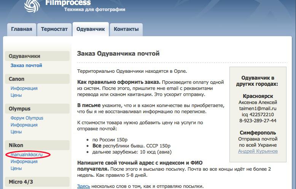The height and width of the screenshot is (189, 296).
Task: Open Цены under Canon
Action: click(x=16, y=95)
